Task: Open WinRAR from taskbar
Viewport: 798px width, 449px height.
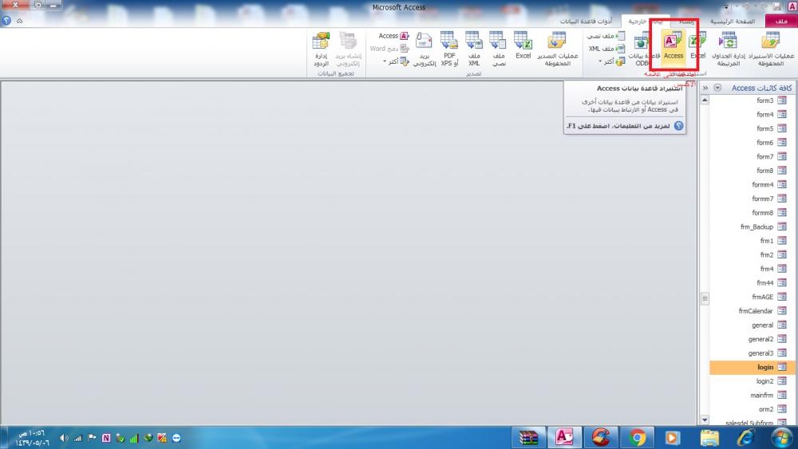Action: [528, 437]
